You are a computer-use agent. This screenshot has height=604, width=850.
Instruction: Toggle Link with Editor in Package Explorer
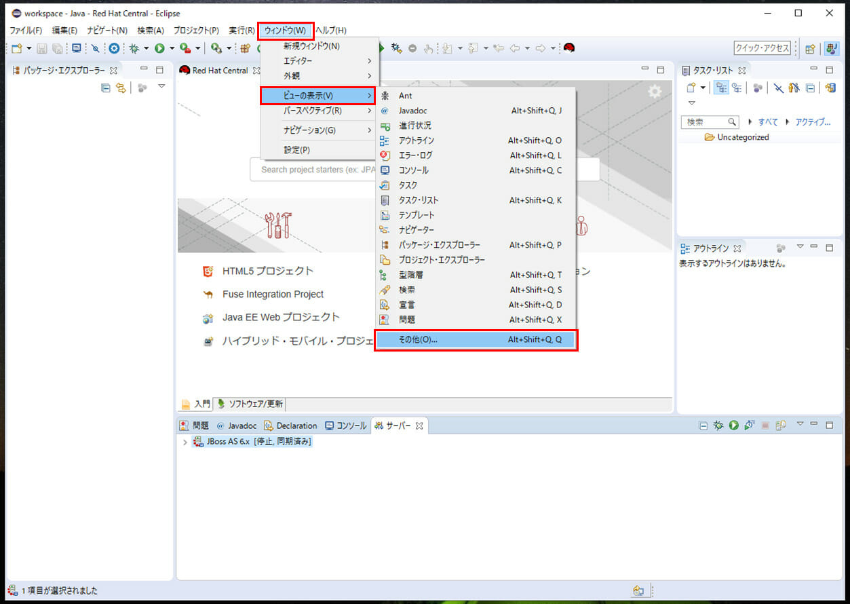coord(121,88)
